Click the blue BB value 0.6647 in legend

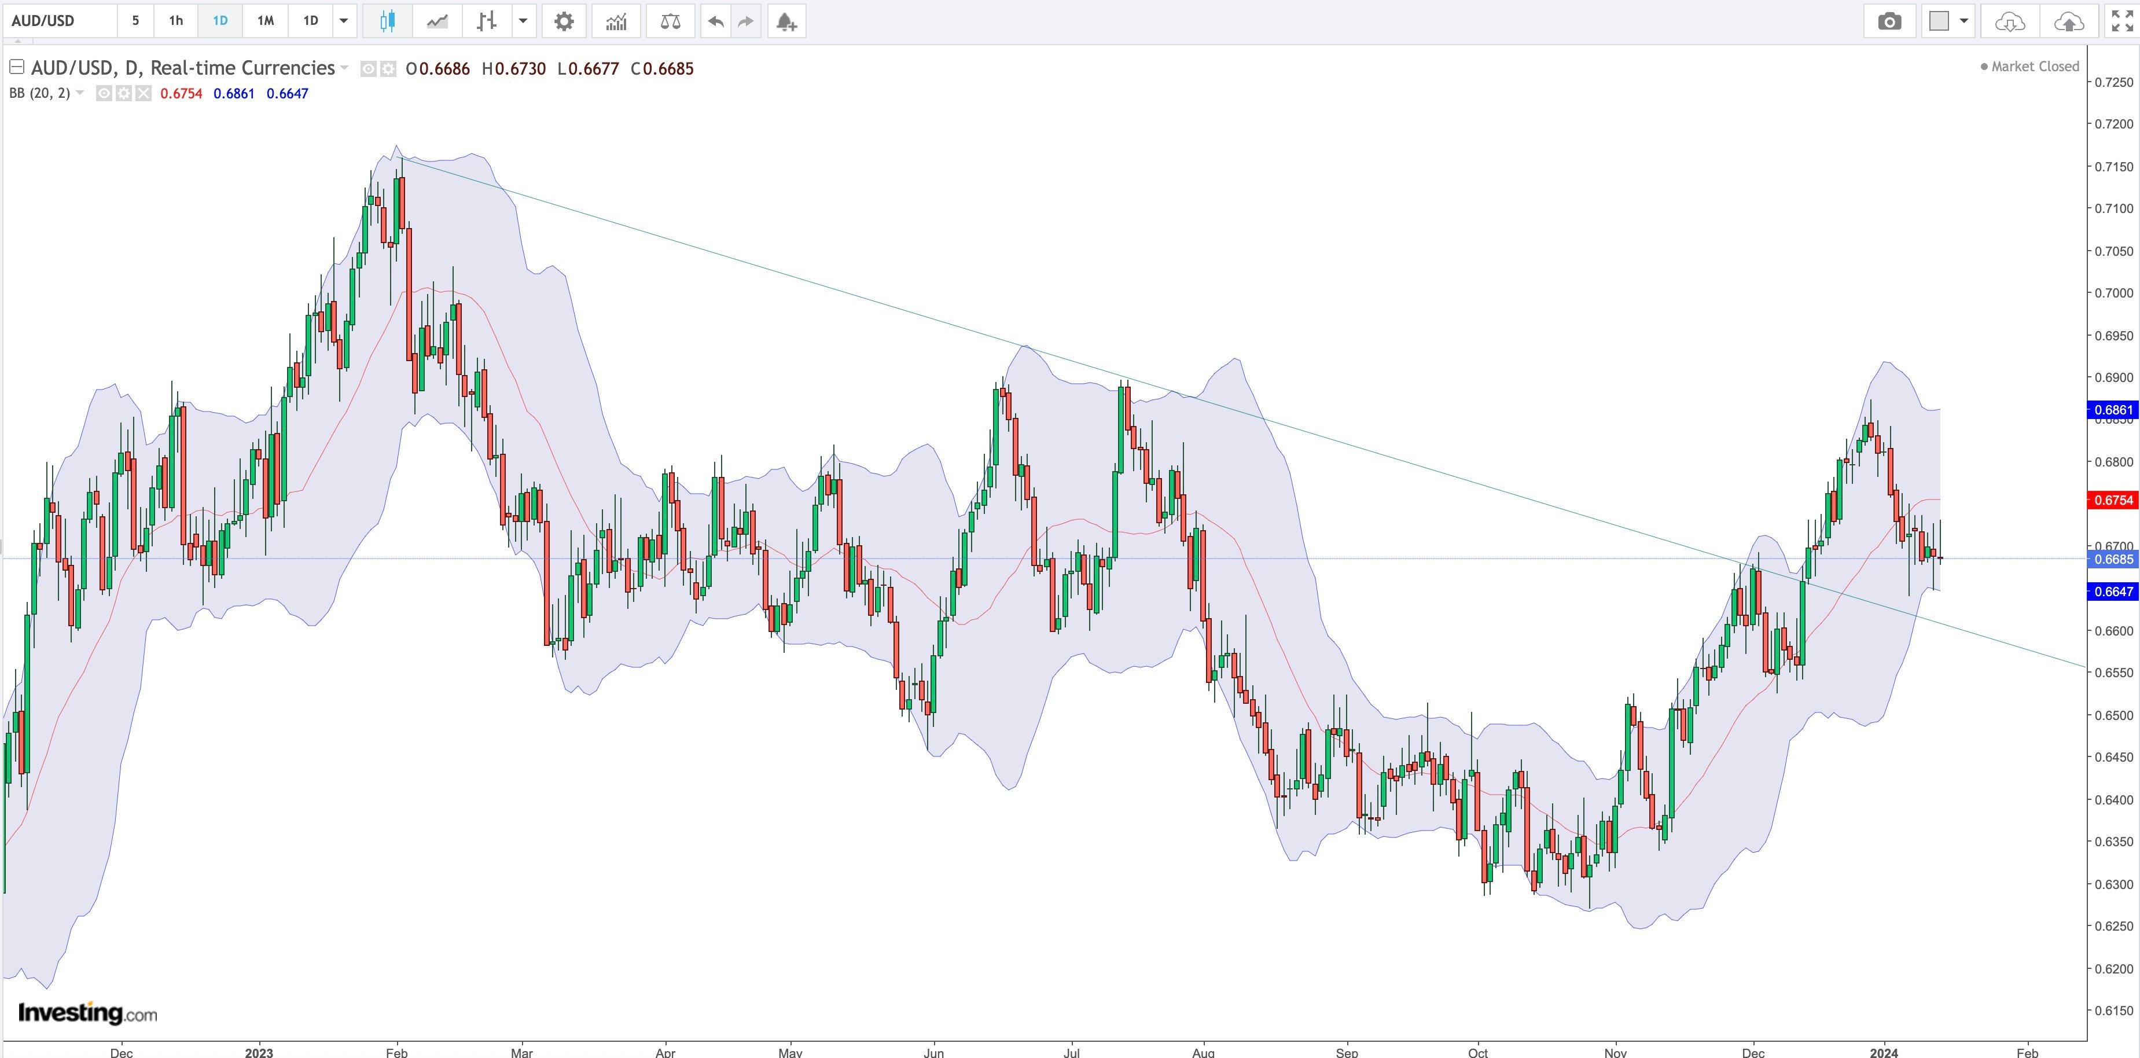[x=288, y=93]
